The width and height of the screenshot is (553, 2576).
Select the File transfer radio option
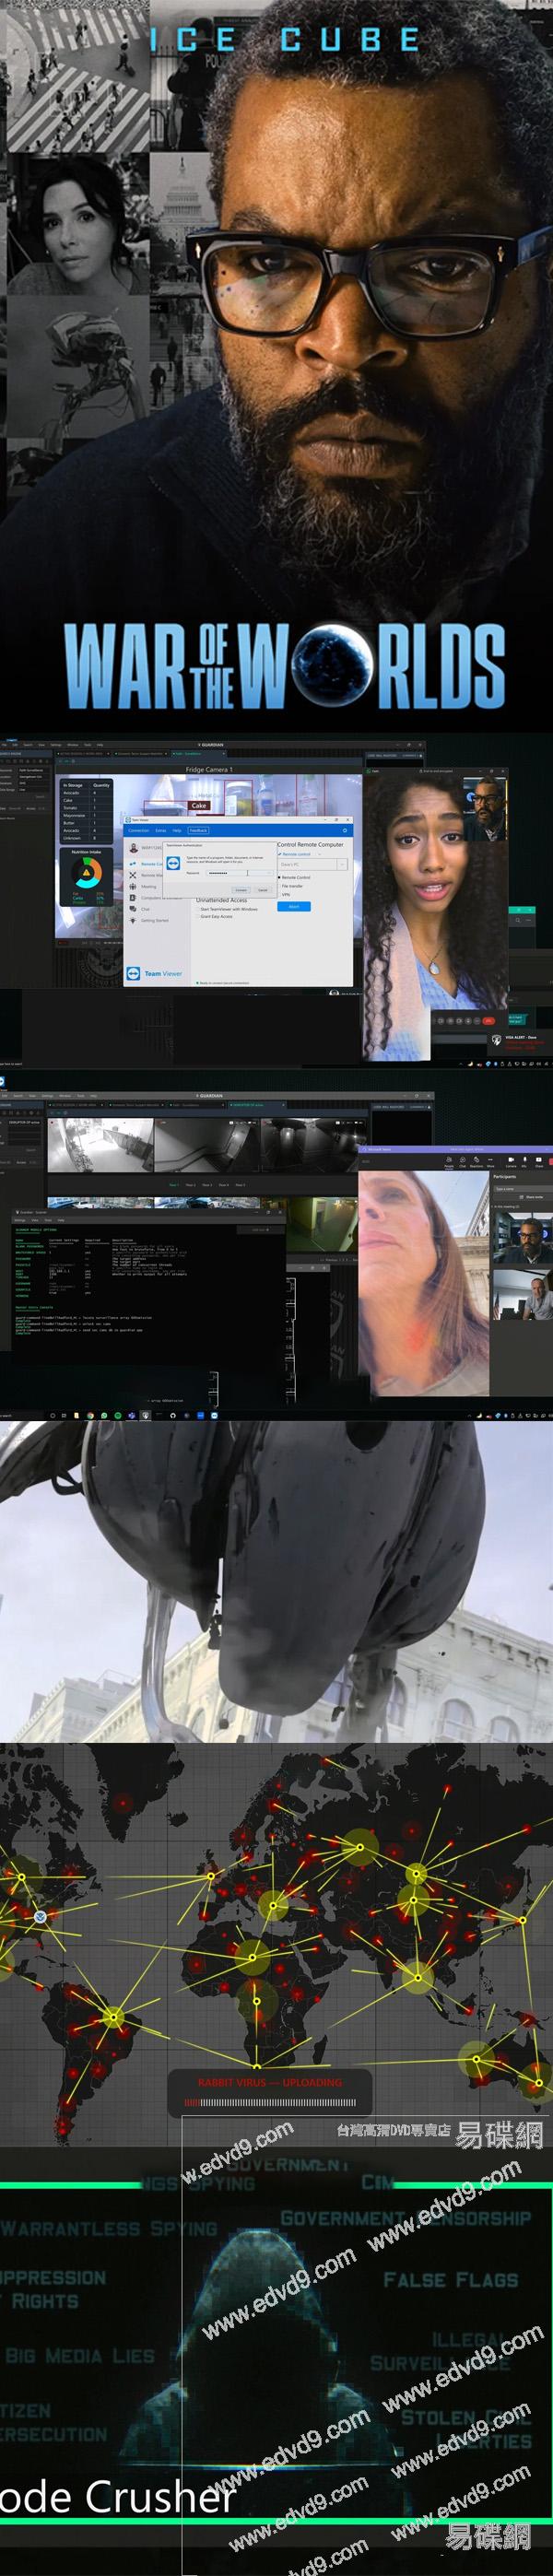click(x=280, y=886)
